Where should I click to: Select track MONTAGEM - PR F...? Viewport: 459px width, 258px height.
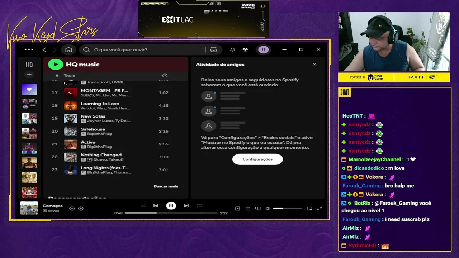[115, 92]
